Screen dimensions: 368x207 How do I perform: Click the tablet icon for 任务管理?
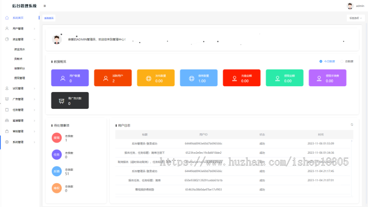click(x=7, y=110)
